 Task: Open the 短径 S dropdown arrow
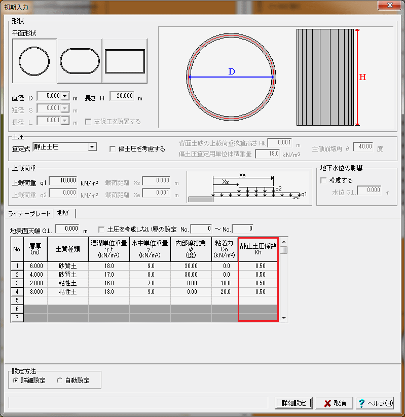65,108
